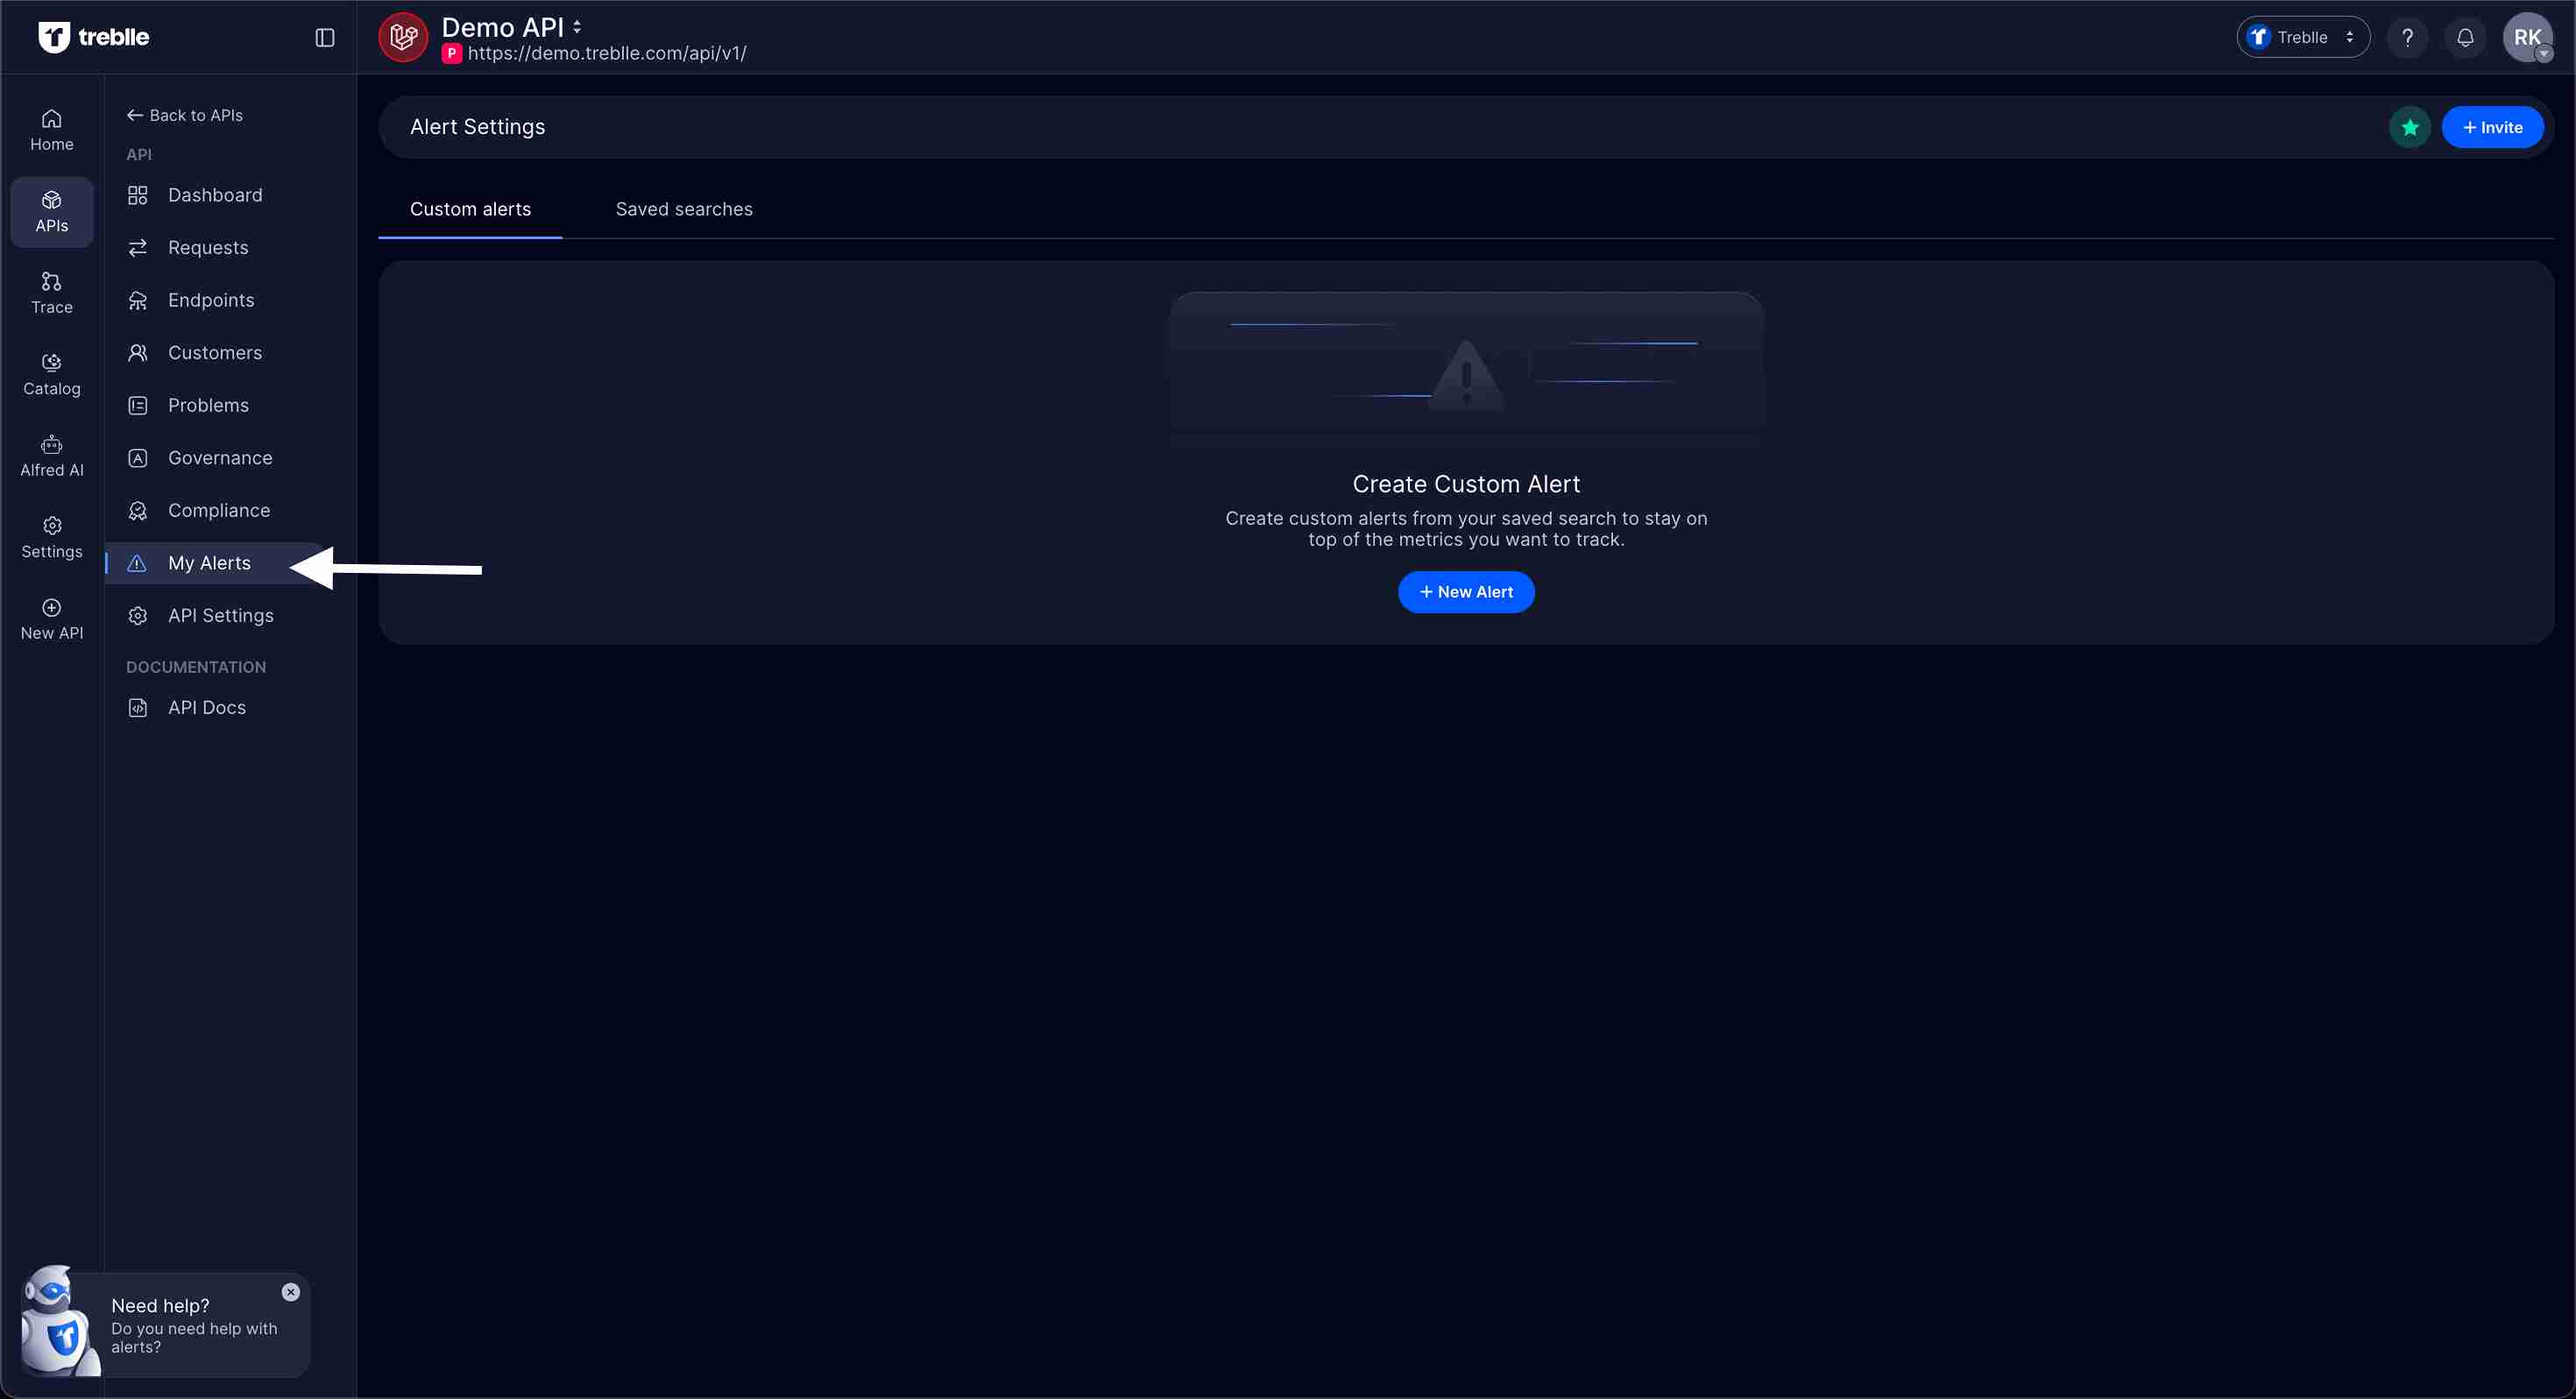Toggle the green favorite star
2576x1399 pixels.
coord(2410,127)
